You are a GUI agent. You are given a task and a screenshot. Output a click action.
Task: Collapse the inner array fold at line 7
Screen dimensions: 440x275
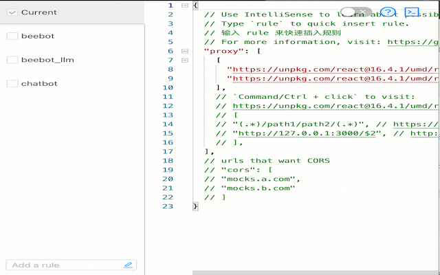click(x=185, y=60)
